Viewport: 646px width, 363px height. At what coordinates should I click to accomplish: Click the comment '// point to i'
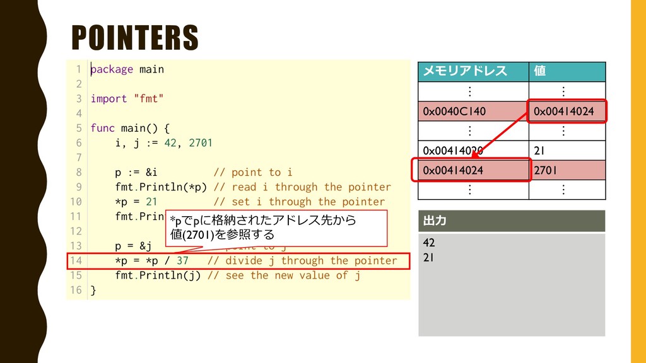(253, 172)
